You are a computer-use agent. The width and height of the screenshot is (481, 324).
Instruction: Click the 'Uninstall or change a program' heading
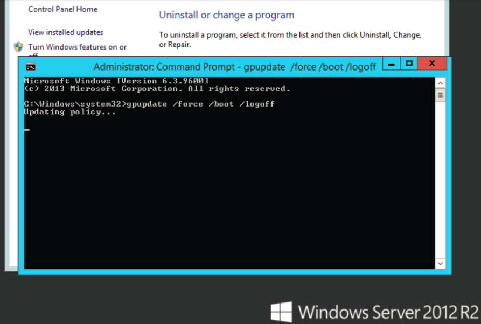pos(226,15)
